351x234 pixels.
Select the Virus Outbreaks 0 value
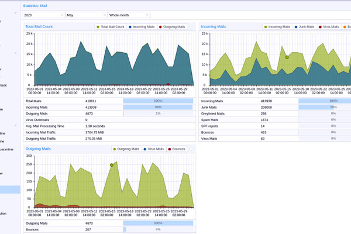(86, 120)
